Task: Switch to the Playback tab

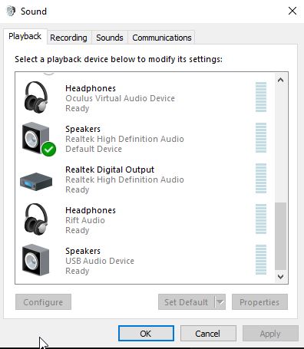Action: click(25, 36)
